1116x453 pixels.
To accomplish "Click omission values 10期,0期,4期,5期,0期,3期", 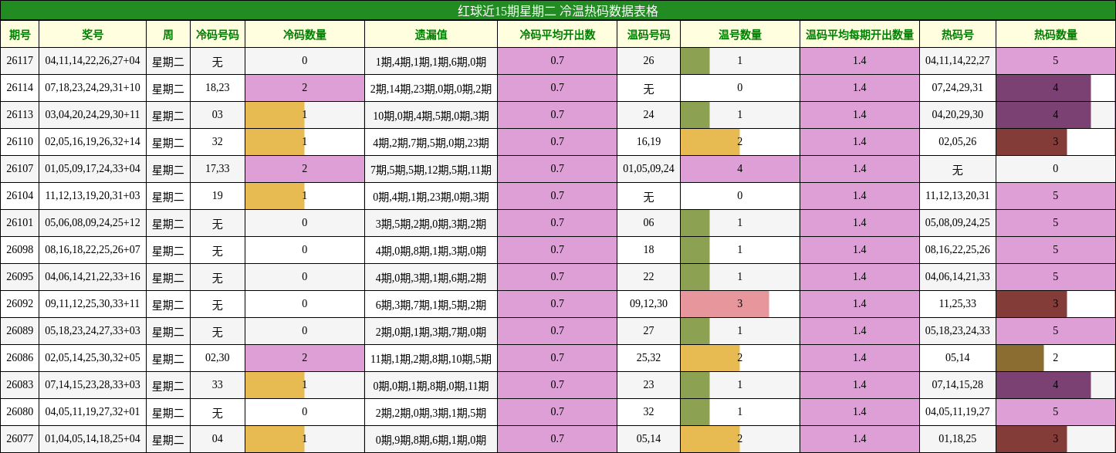I will click(x=431, y=115).
